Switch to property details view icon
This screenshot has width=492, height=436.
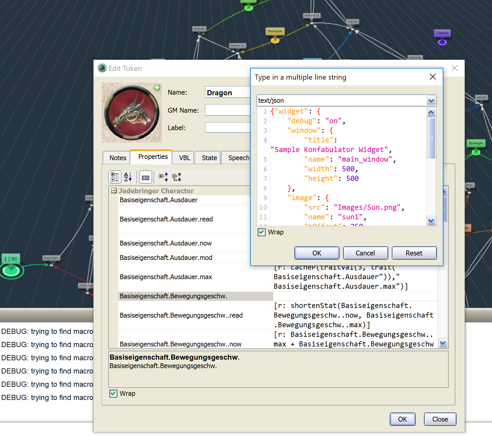(145, 177)
